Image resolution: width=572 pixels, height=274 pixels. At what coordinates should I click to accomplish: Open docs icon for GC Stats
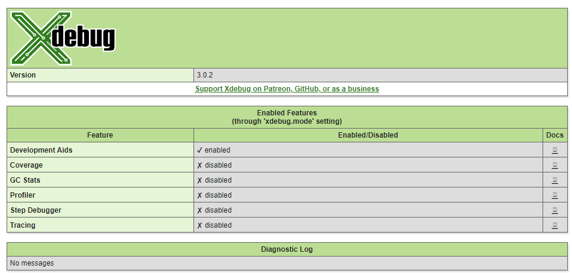(555, 180)
